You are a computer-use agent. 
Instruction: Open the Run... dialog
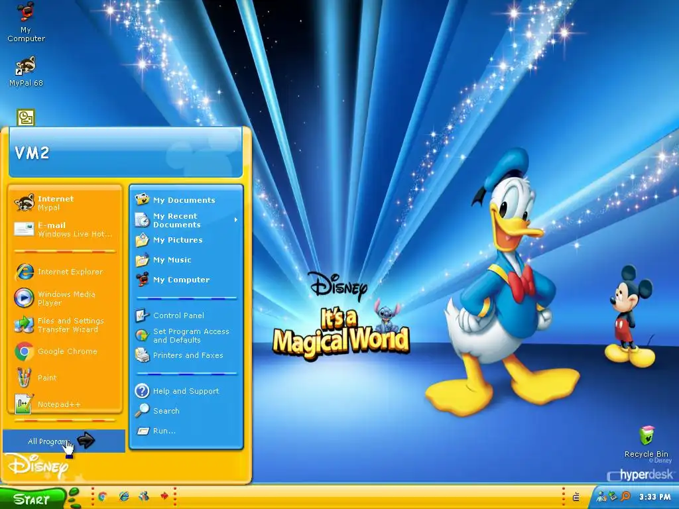(x=186, y=431)
